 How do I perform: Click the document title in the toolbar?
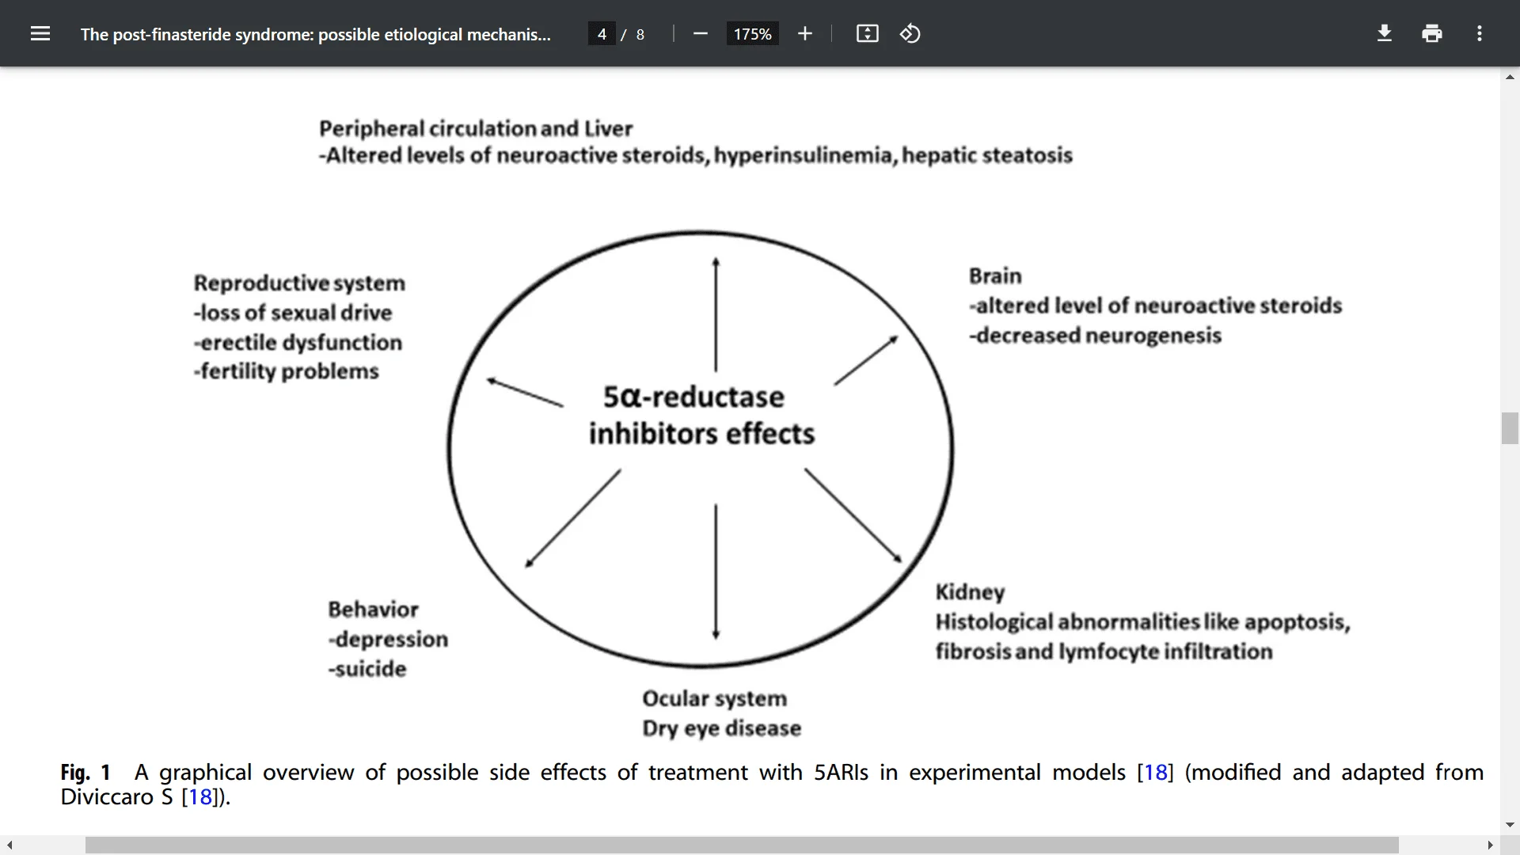pos(315,34)
